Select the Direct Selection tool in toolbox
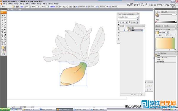The width and height of the screenshot is (178, 111). pyautogui.click(x=5, y=15)
